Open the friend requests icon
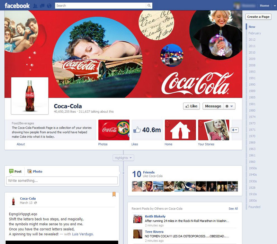Screen dimensions: 277x244 coord(35,6)
